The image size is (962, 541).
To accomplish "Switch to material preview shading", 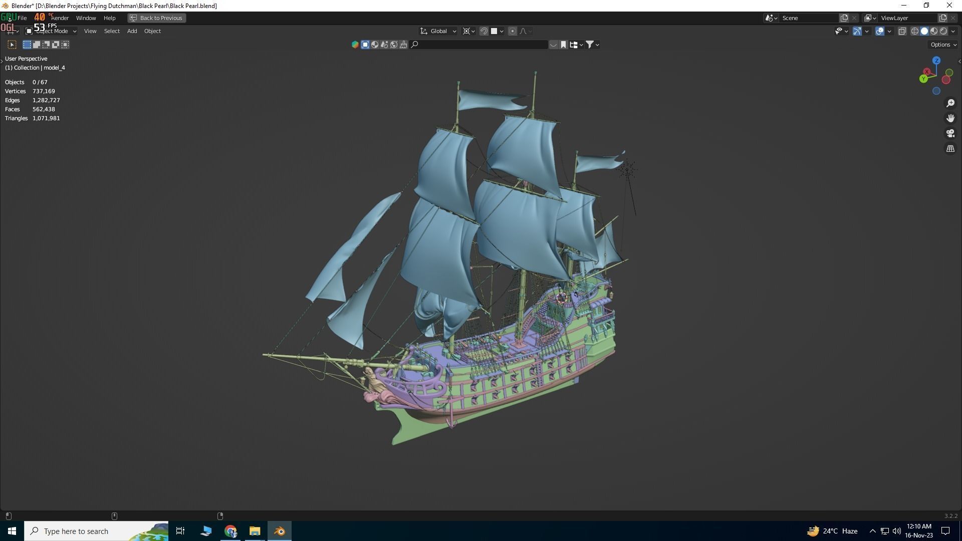I will [x=934, y=31].
